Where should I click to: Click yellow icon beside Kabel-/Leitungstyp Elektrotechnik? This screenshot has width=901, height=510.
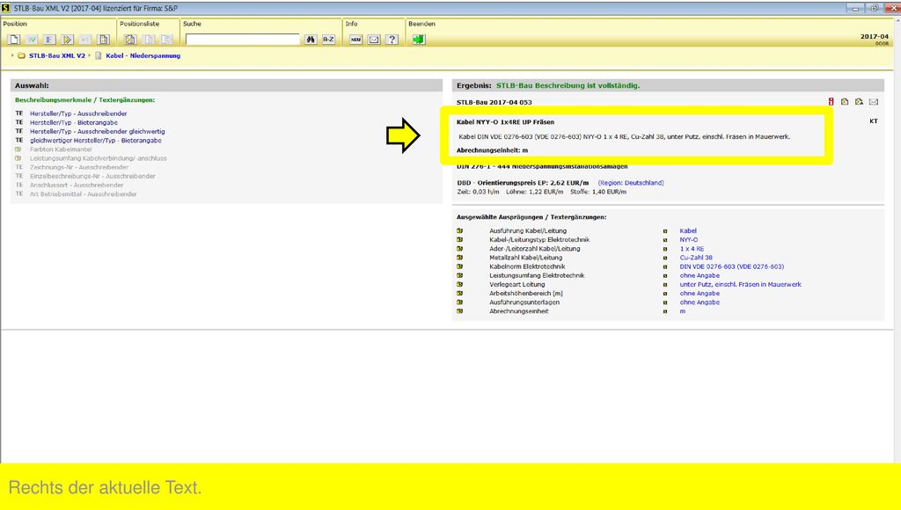point(459,240)
